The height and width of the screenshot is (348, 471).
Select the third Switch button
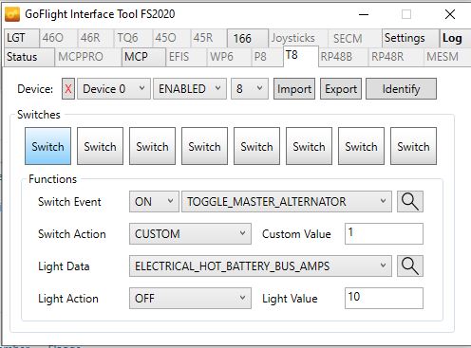(152, 146)
